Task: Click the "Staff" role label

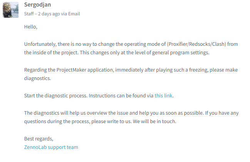Action: coord(29,14)
